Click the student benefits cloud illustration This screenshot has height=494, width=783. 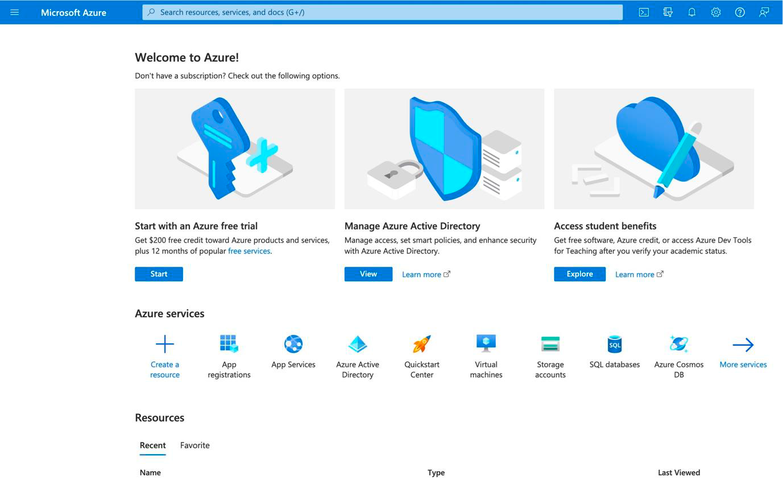click(x=654, y=149)
